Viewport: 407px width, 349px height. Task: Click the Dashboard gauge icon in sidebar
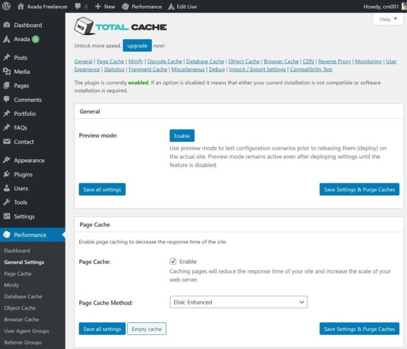(7, 25)
